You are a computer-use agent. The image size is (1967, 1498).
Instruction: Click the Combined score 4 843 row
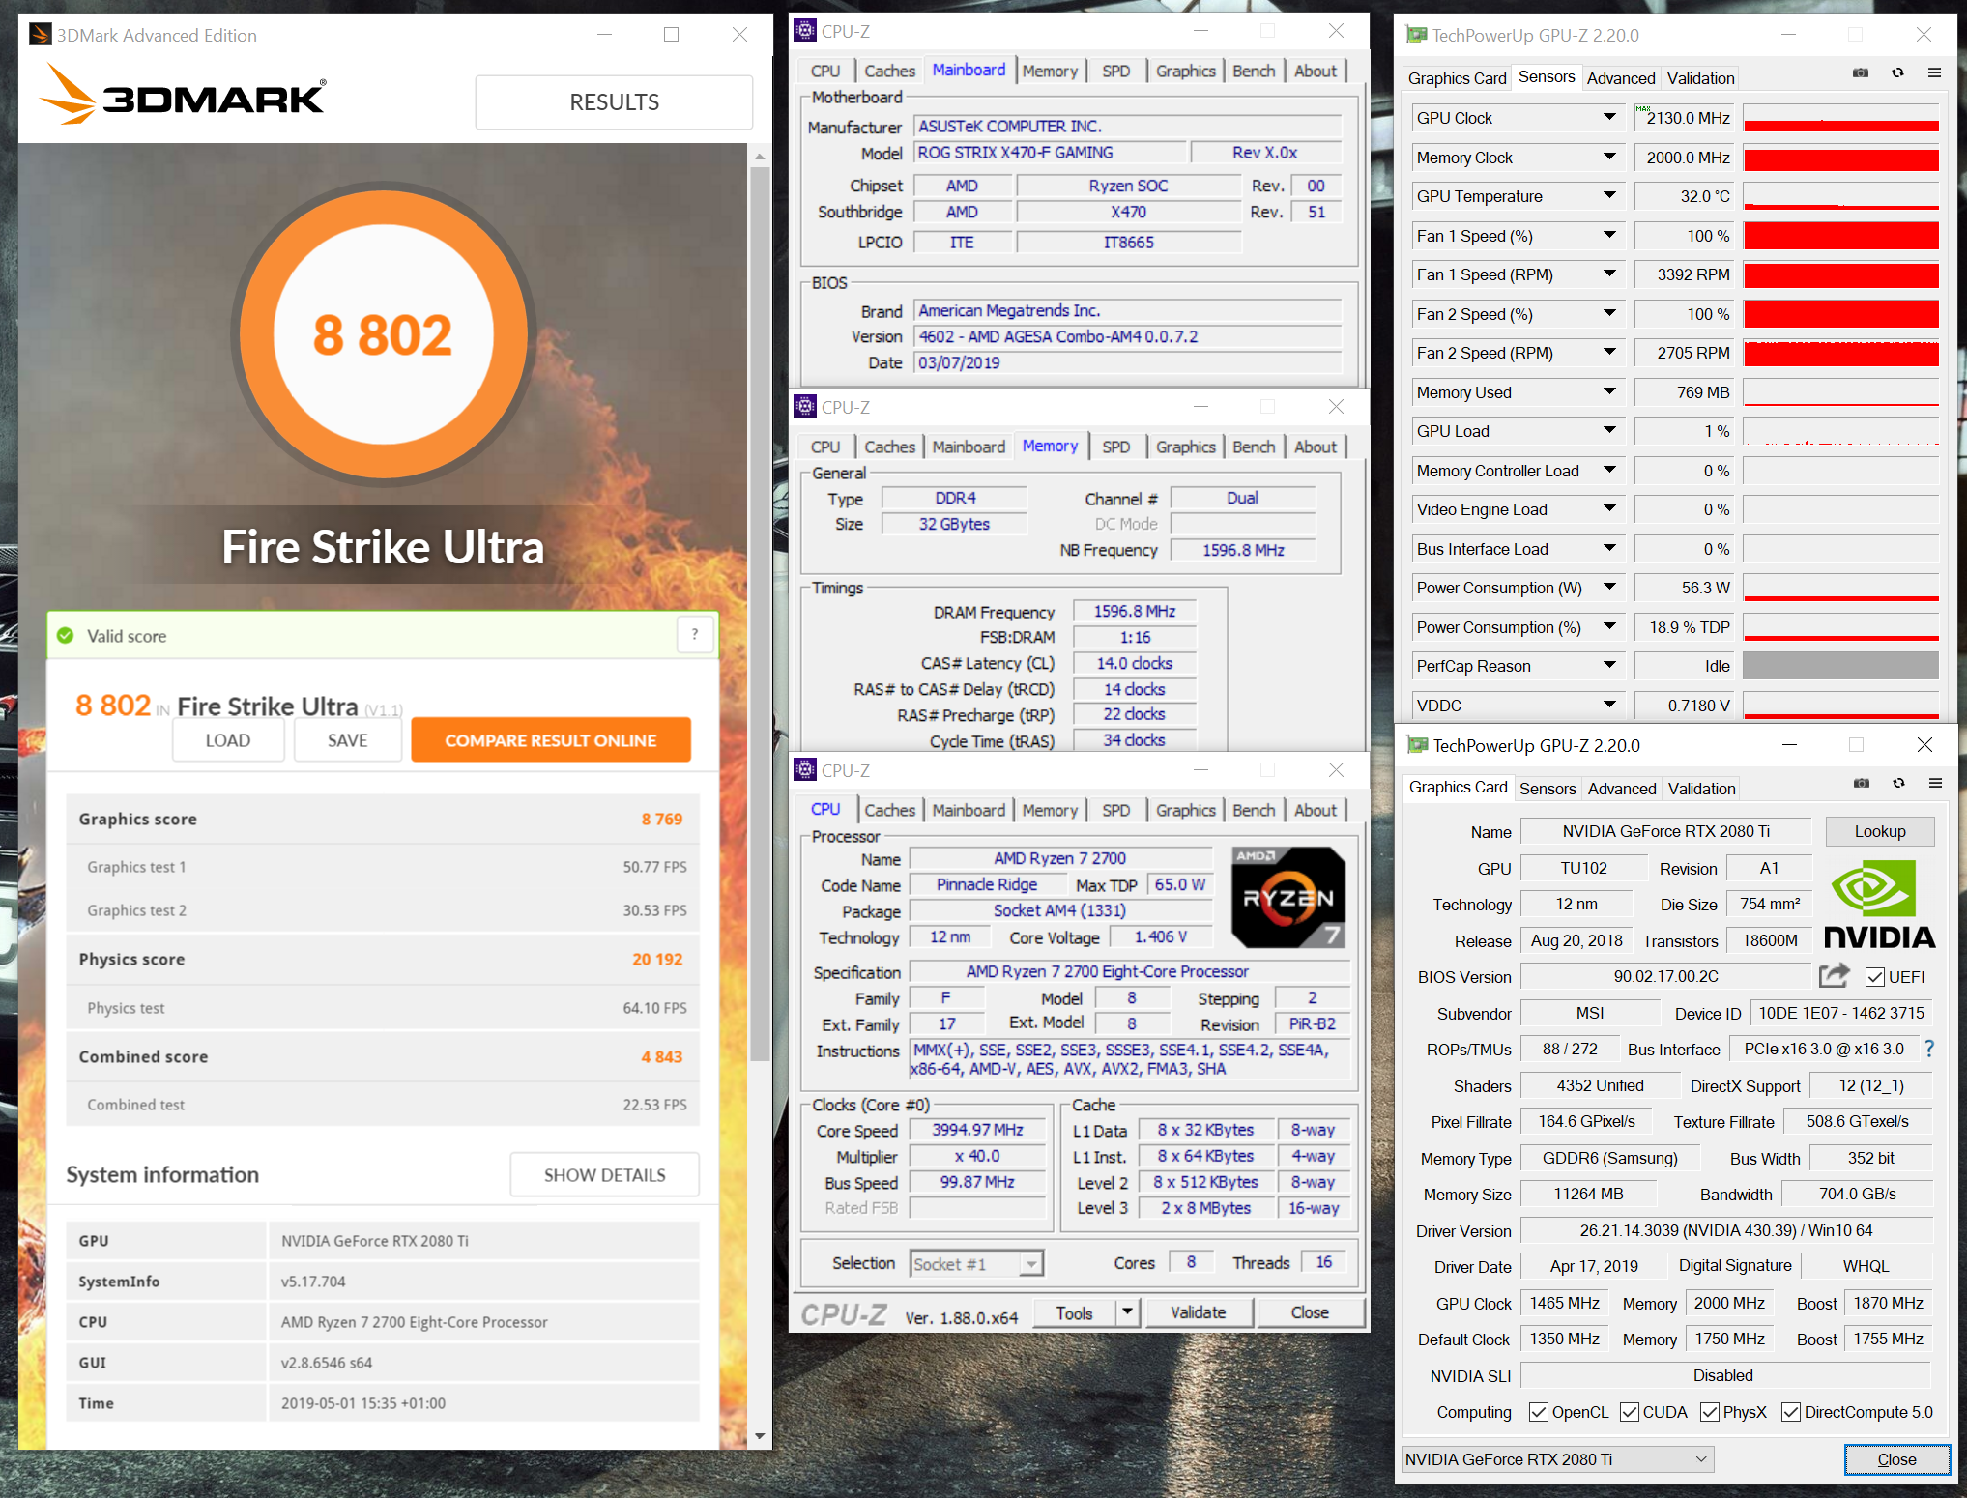(x=383, y=1056)
